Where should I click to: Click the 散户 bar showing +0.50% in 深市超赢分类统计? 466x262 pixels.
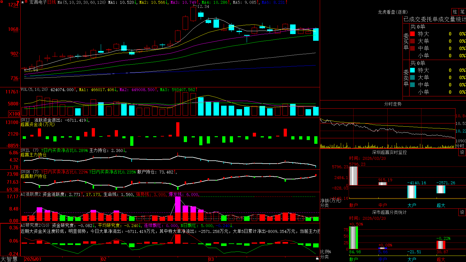(354, 238)
